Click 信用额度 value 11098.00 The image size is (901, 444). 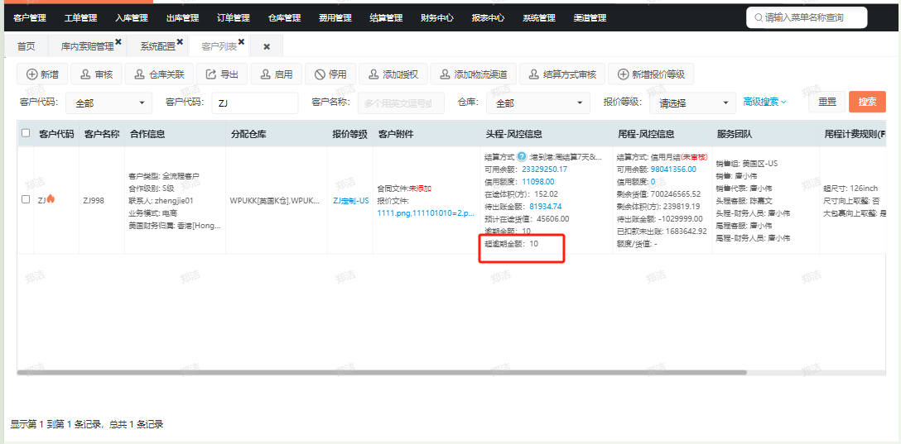coord(537,181)
